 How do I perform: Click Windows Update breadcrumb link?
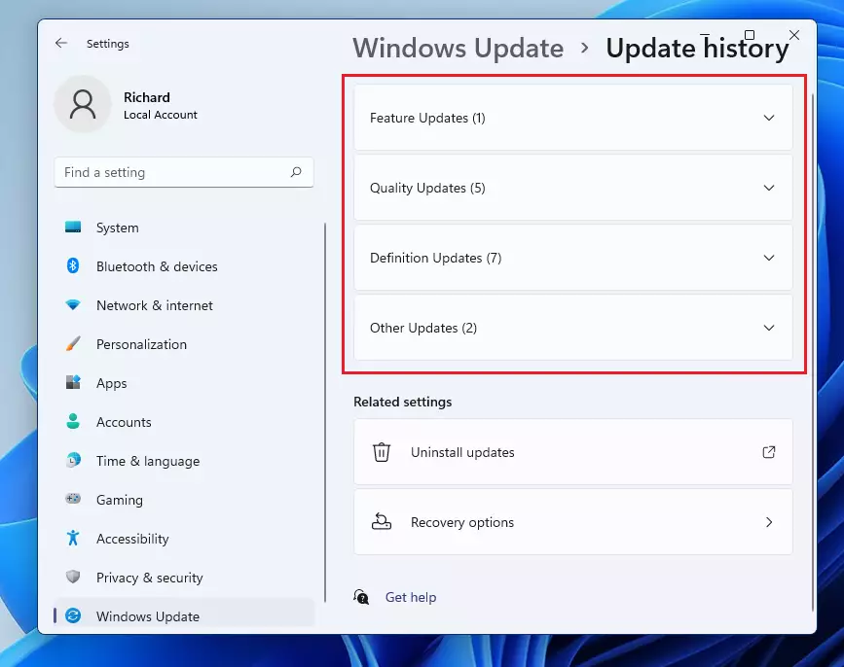tap(459, 48)
